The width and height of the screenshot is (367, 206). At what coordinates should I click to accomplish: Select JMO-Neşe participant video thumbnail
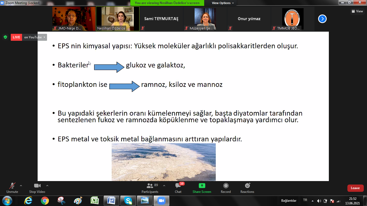(x=74, y=19)
